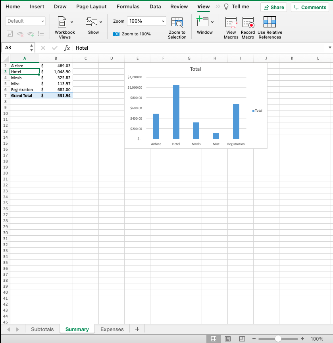Screen dimensions: 333x343
Task: Open Page Break Preview from status bar
Action: [x=242, y=339]
